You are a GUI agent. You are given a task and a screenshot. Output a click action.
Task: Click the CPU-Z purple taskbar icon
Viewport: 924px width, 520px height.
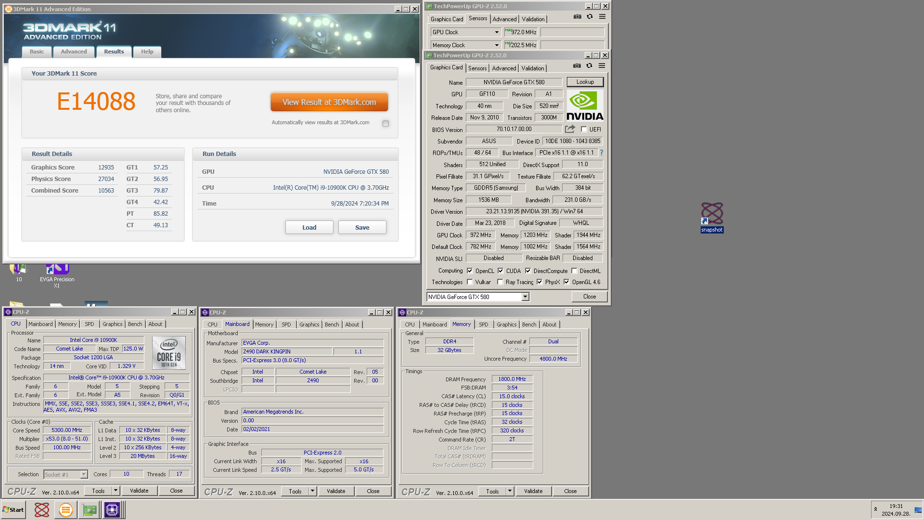point(112,510)
